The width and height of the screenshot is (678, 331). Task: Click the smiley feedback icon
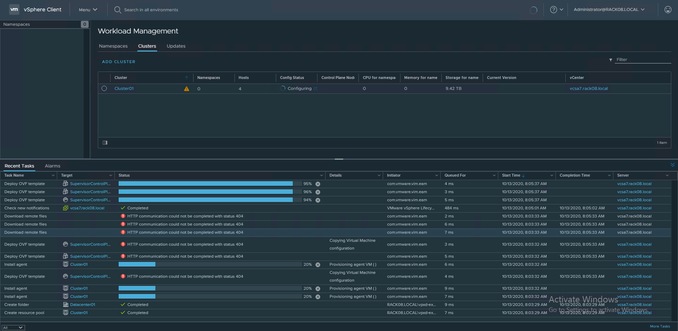pos(668,10)
